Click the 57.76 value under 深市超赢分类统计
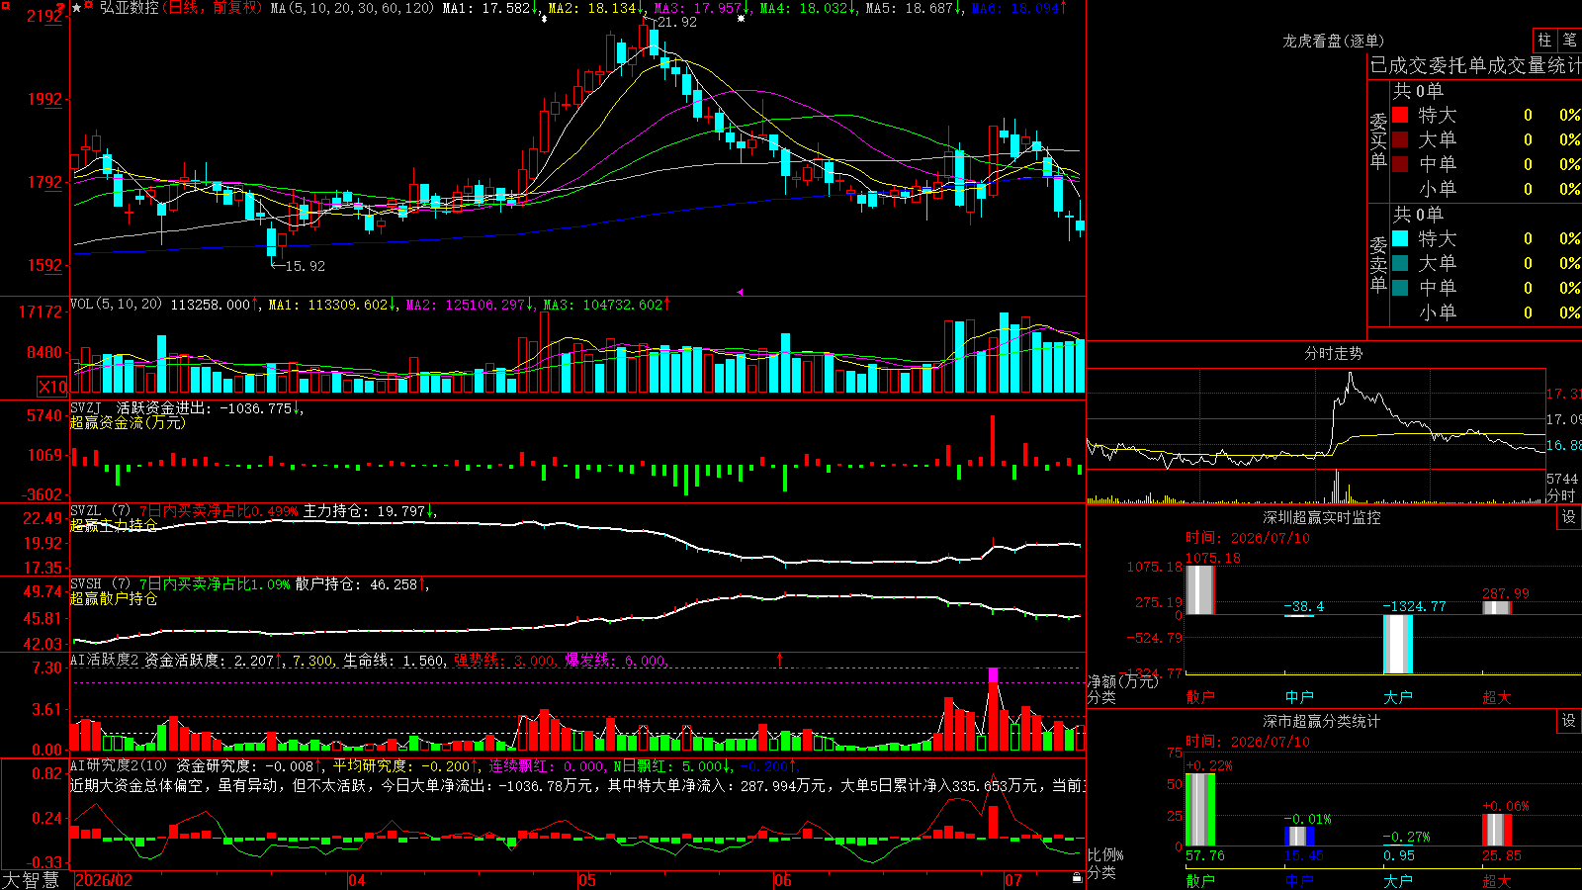Viewport: 1582px width, 890px height. 1205,855
